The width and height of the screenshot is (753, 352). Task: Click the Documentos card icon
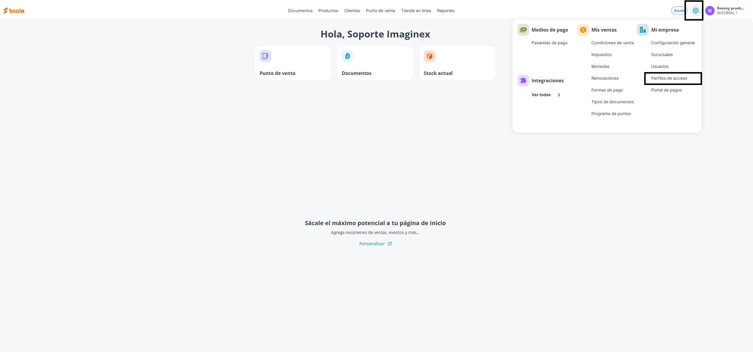[x=347, y=56]
